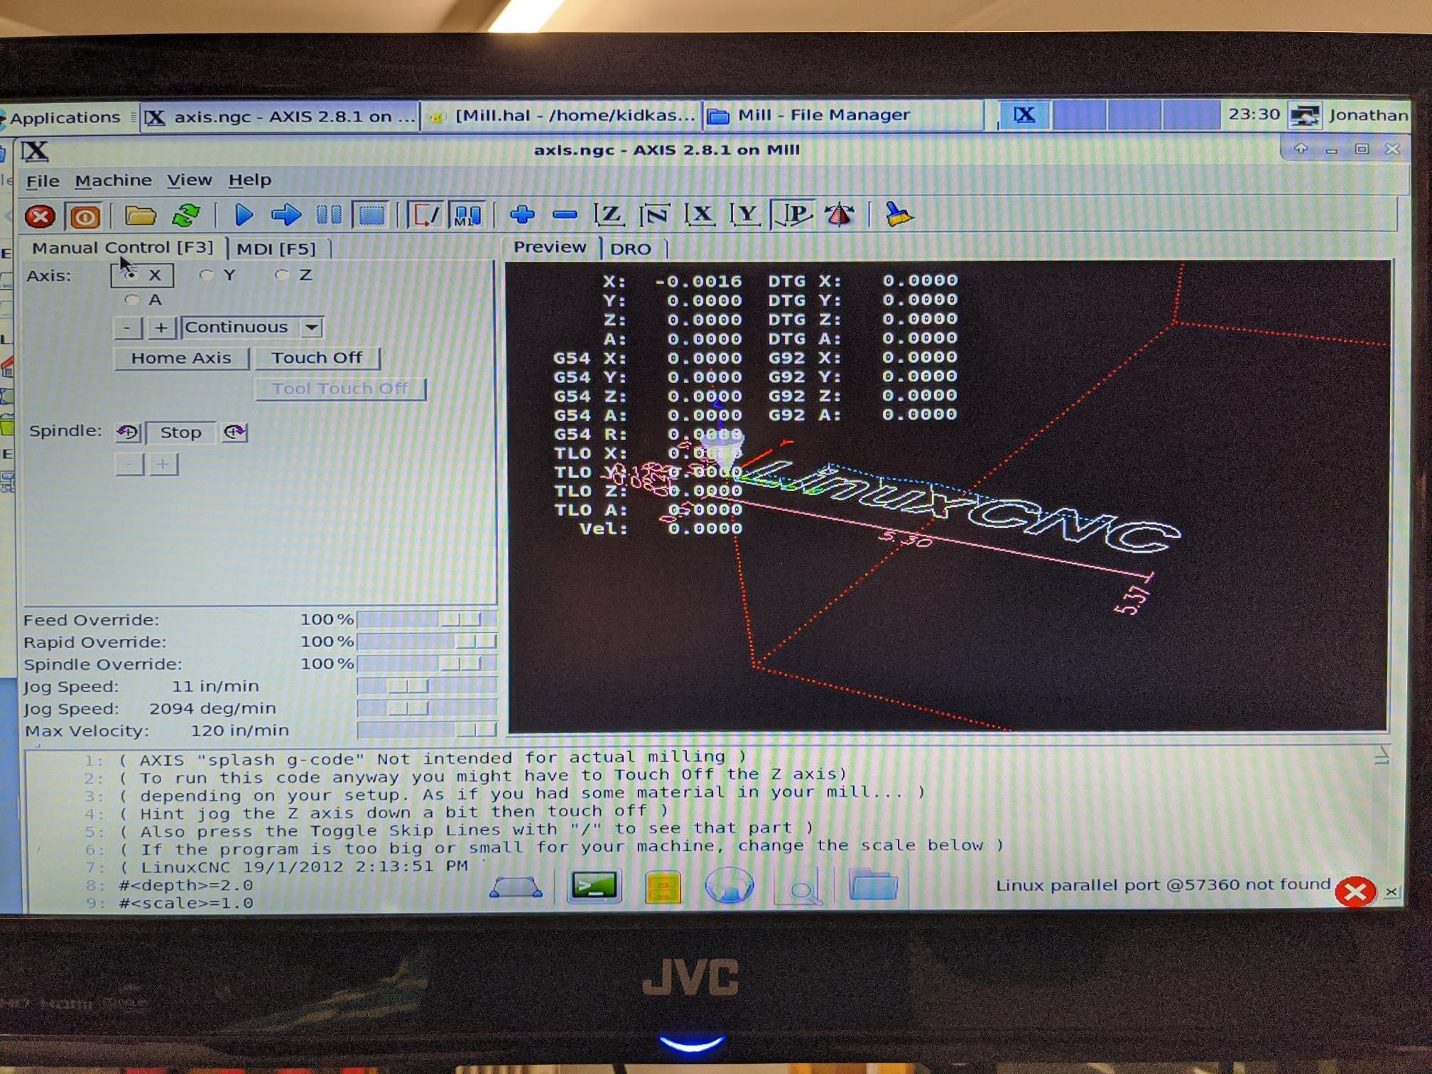Click the Tool Touch Off button
The width and height of the screenshot is (1432, 1074).
click(x=340, y=389)
